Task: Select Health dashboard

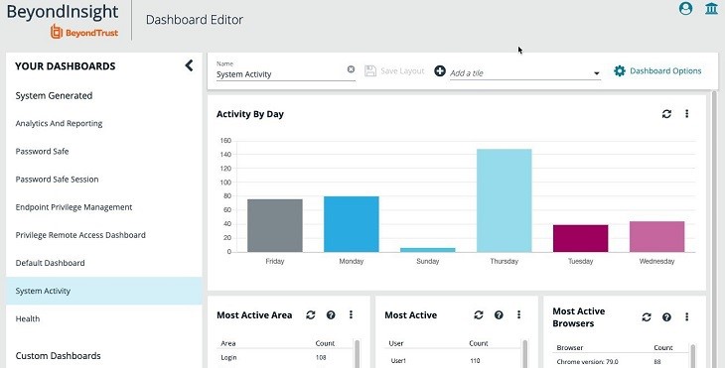Action: 104,318
